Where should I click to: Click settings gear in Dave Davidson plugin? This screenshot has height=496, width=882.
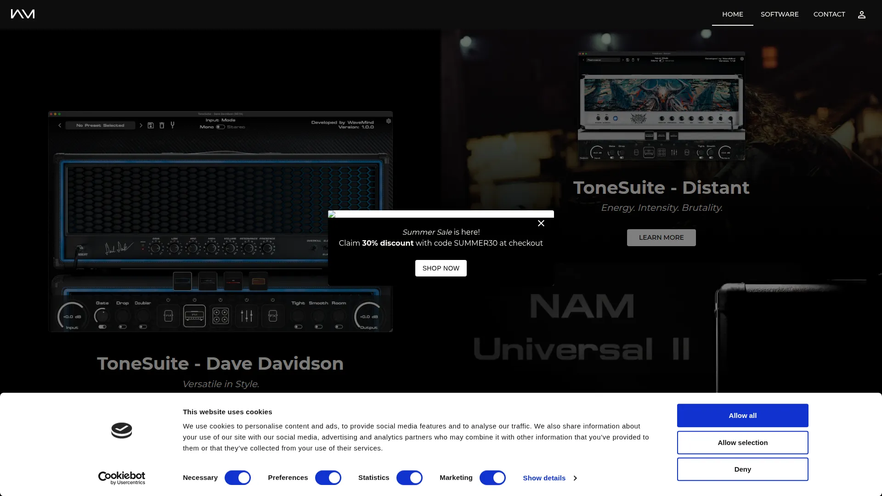(x=389, y=121)
